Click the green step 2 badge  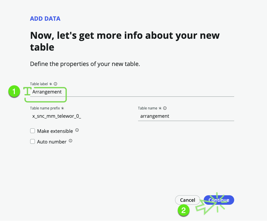pos(183,210)
